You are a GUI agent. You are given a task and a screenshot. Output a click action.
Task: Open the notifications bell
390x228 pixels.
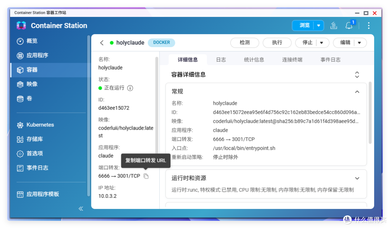coord(349,26)
